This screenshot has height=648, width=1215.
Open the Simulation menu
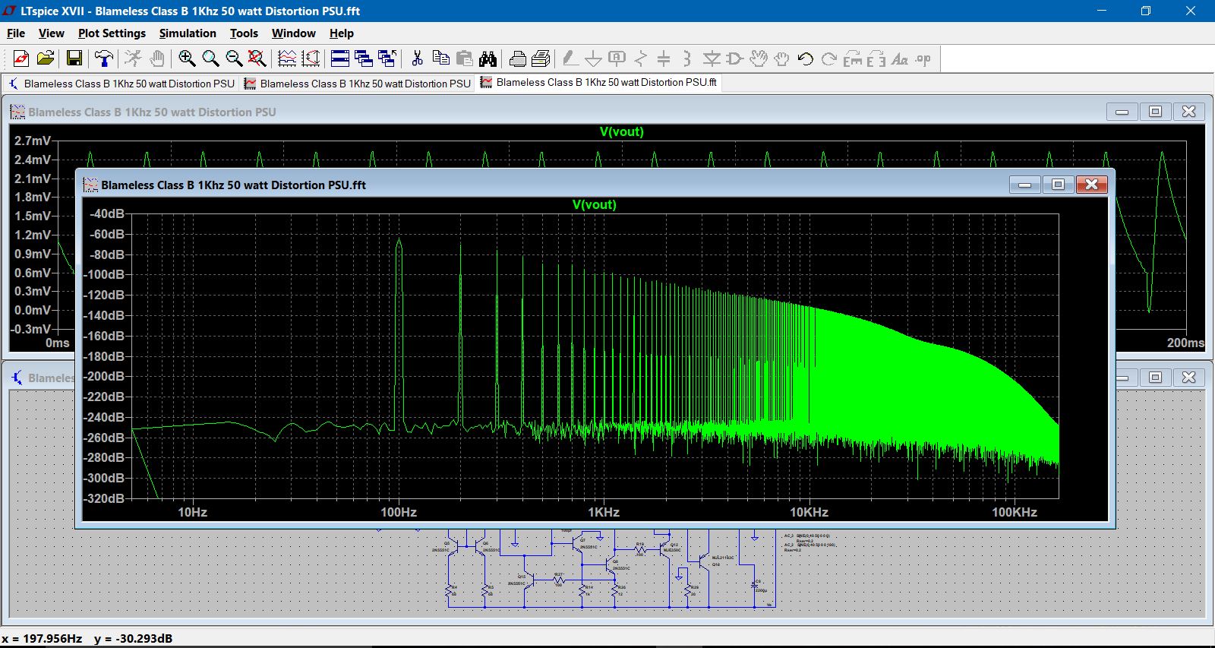[x=188, y=33]
